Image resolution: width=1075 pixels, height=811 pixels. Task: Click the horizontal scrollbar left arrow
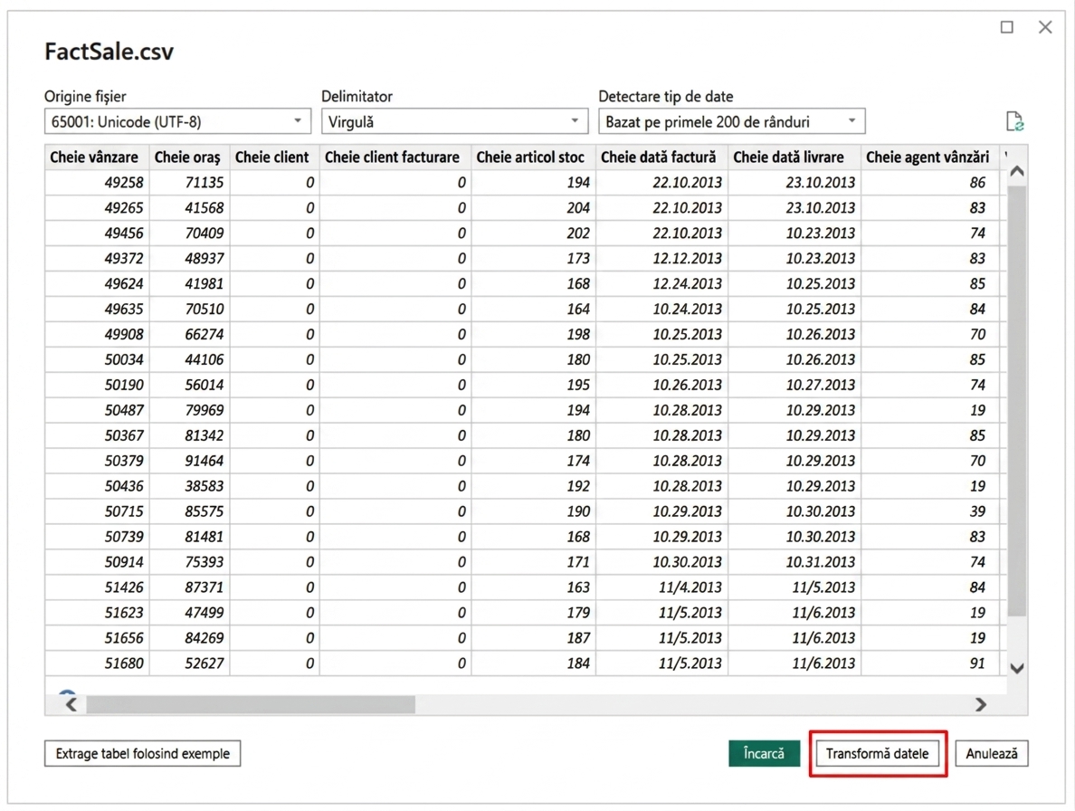coord(71,704)
